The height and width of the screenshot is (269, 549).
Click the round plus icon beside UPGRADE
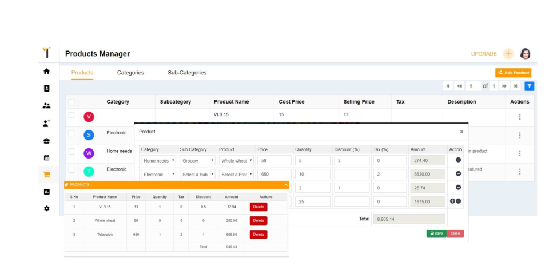pyautogui.click(x=508, y=54)
